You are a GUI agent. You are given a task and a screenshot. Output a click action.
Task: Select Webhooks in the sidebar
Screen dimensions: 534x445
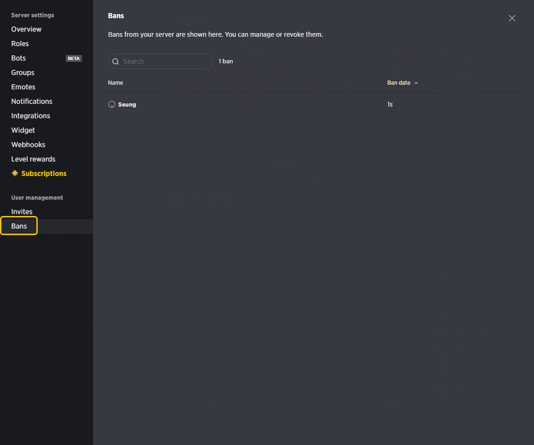(x=28, y=145)
